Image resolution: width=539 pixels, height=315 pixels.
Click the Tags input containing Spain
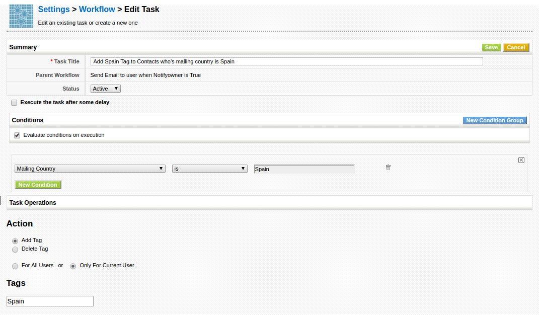click(x=50, y=301)
